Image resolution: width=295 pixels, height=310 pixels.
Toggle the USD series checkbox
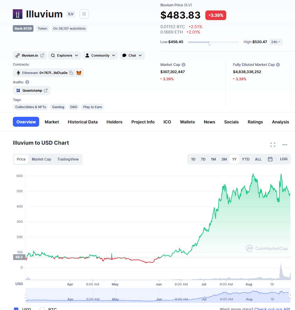tap(16, 309)
